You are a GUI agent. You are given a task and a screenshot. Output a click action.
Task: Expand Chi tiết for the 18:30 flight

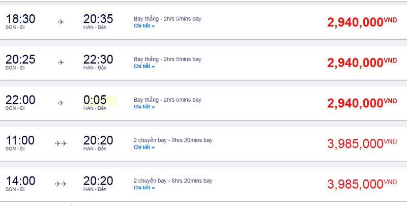click(144, 25)
